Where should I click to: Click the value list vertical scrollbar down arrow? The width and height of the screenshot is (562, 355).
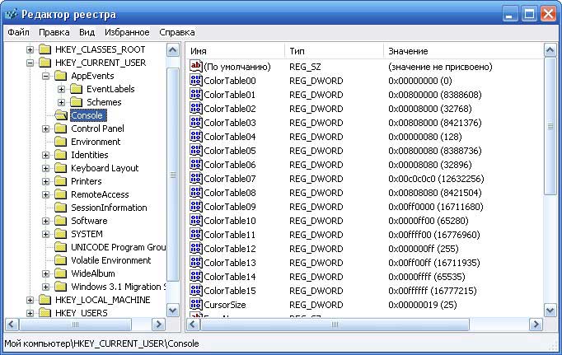[x=550, y=311]
